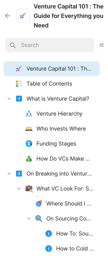The height and width of the screenshot is (256, 108).
Task: Select the highlighted Venture Capital 101 page
Action: (51, 68)
